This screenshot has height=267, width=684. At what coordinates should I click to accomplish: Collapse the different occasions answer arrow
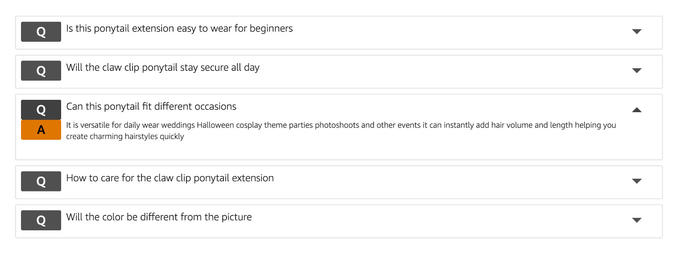coord(637,110)
